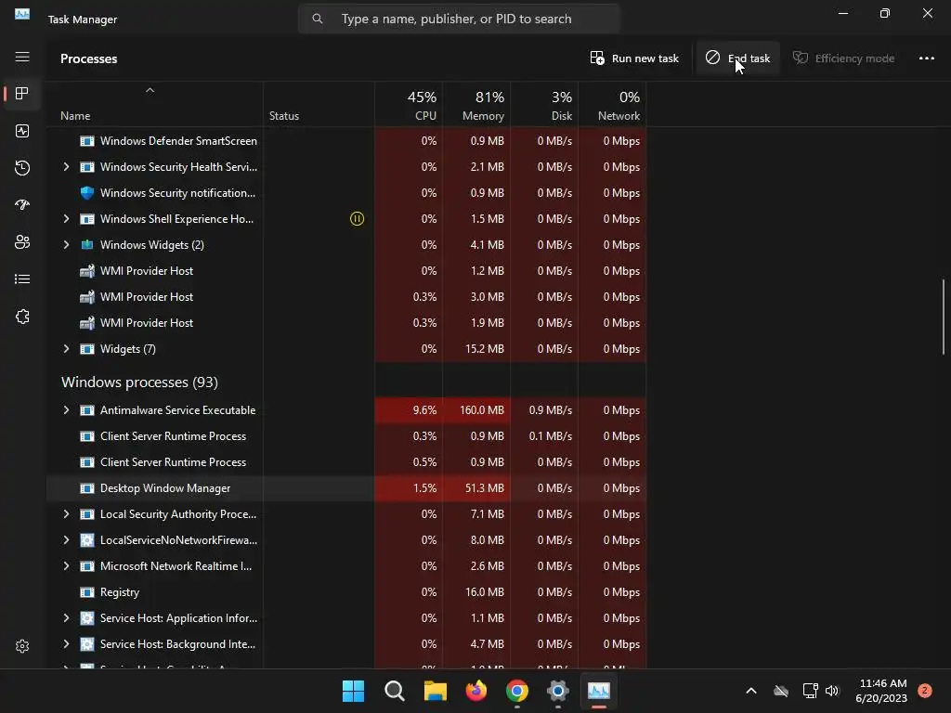Select the first Client Server Runtime Process

(x=345, y=436)
